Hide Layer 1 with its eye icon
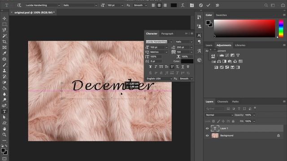 [207, 128]
